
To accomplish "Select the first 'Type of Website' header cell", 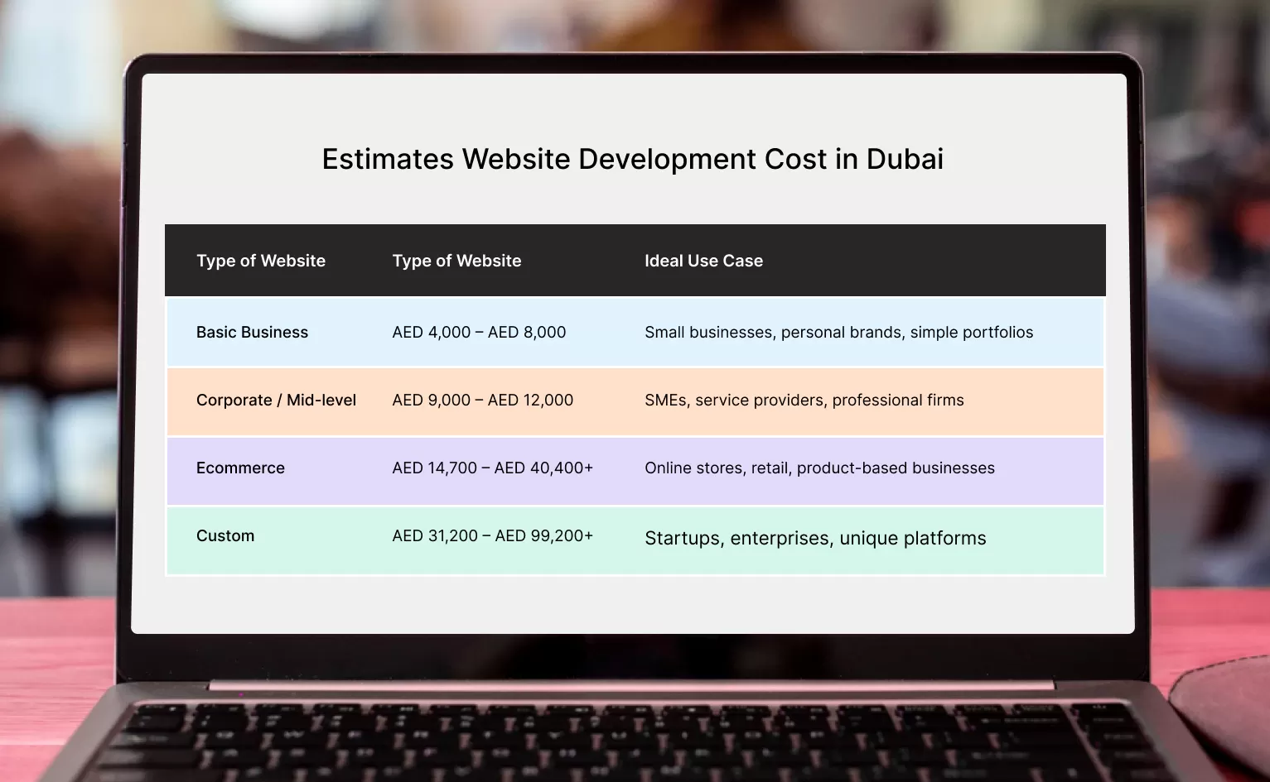I will click(x=261, y=261).
